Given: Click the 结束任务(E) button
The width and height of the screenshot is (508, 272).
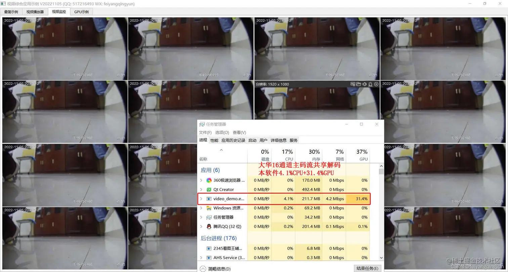Looking at the screenshot, I should click(368, 269).
